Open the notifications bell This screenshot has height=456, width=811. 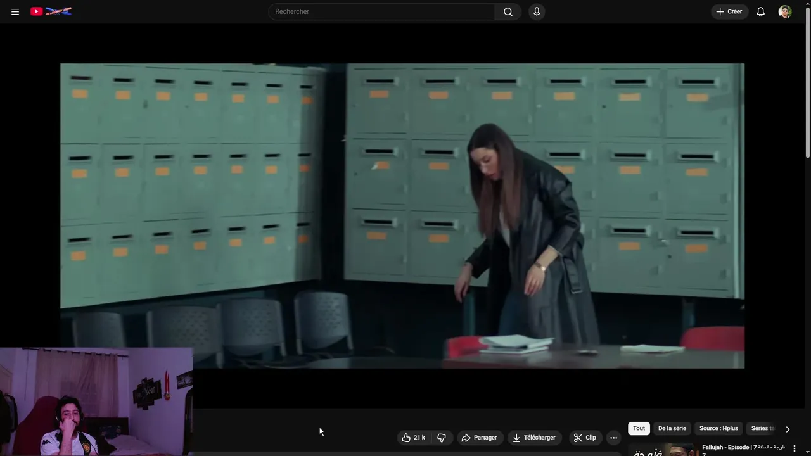pos(761,11)
